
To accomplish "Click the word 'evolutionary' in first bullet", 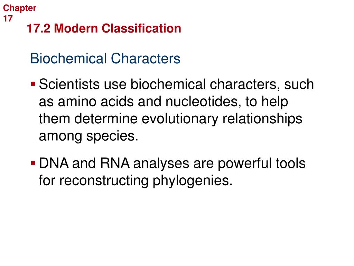I will (x=180, y=119).
